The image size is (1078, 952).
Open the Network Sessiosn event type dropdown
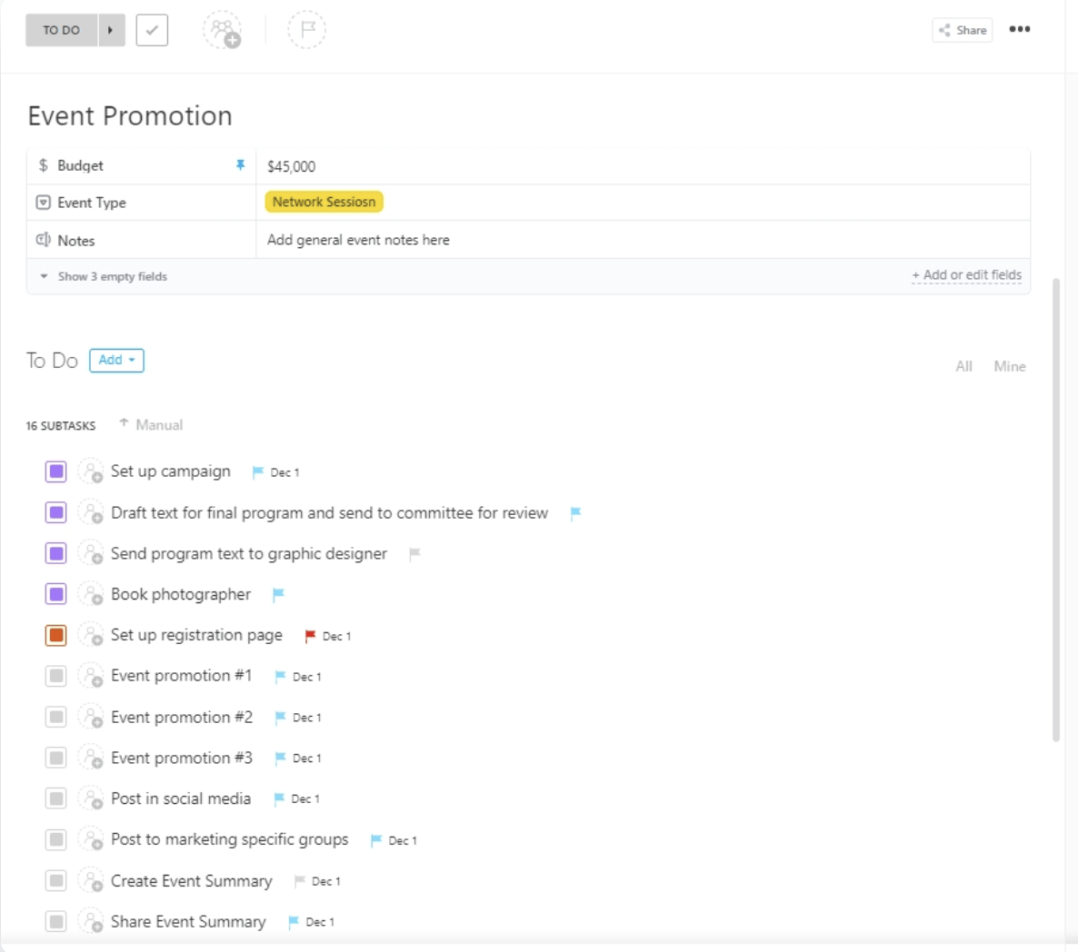click(324, 202)
